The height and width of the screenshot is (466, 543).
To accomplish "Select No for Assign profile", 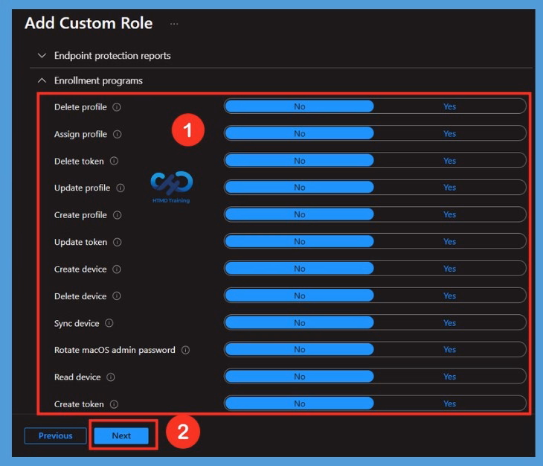I will (x=300, y=133).
